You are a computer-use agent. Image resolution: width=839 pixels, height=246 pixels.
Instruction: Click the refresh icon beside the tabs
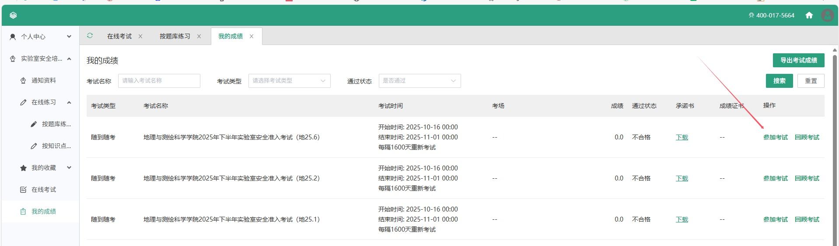coord(90,36)
